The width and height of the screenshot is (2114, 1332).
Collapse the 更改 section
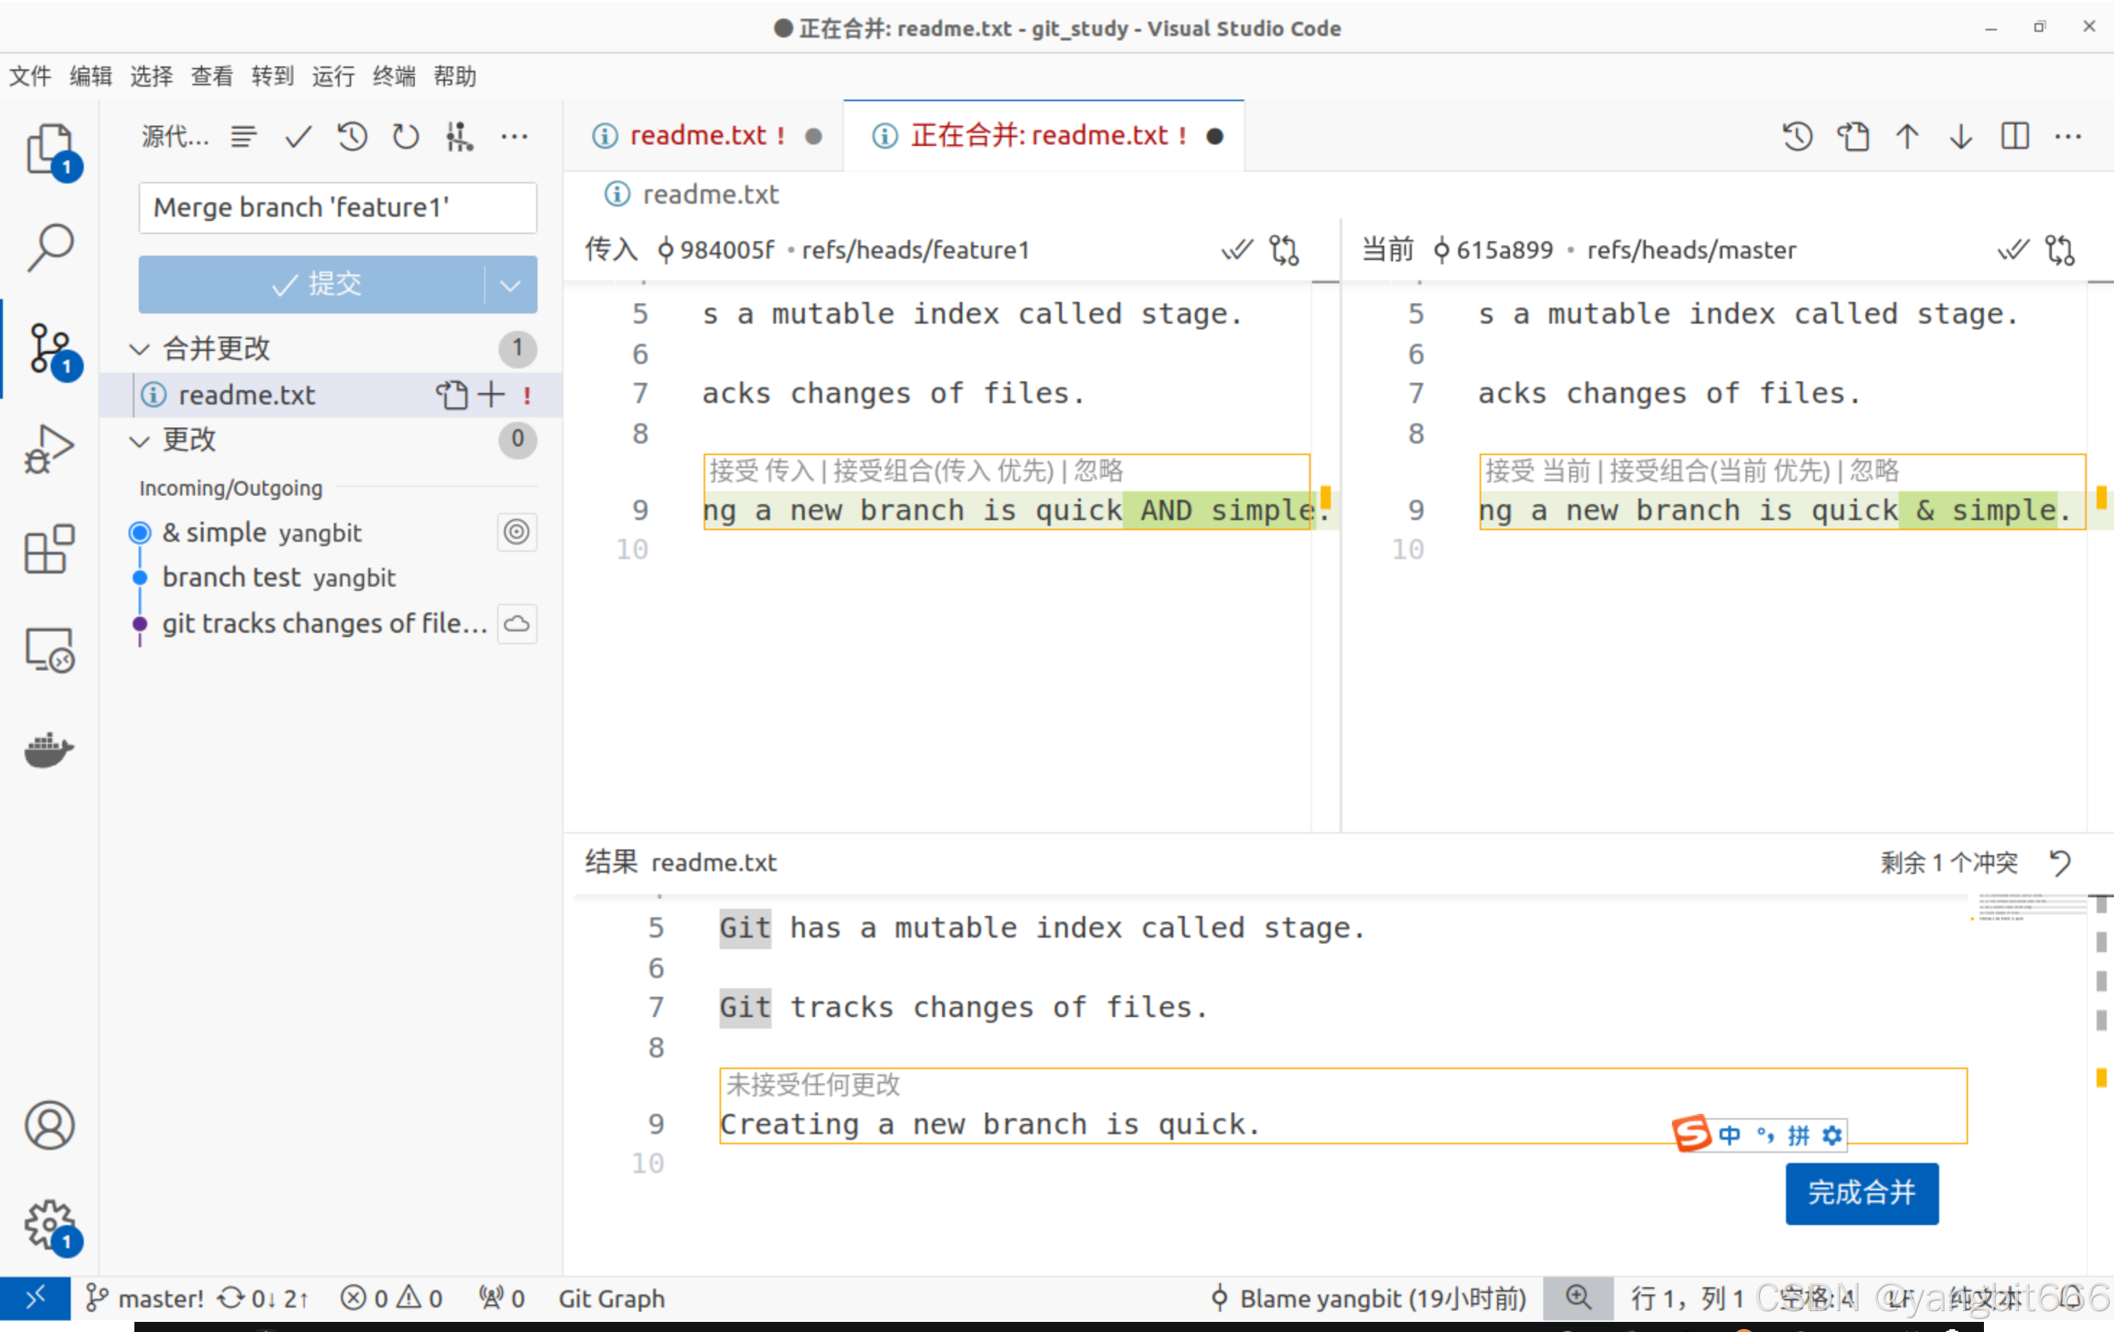139,440
